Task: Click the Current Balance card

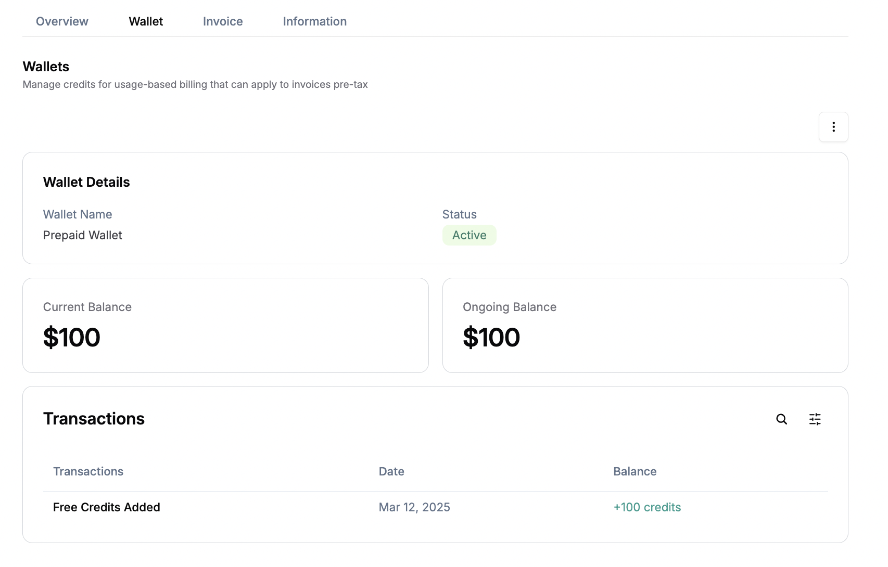Action: click(x=225, y=326)
